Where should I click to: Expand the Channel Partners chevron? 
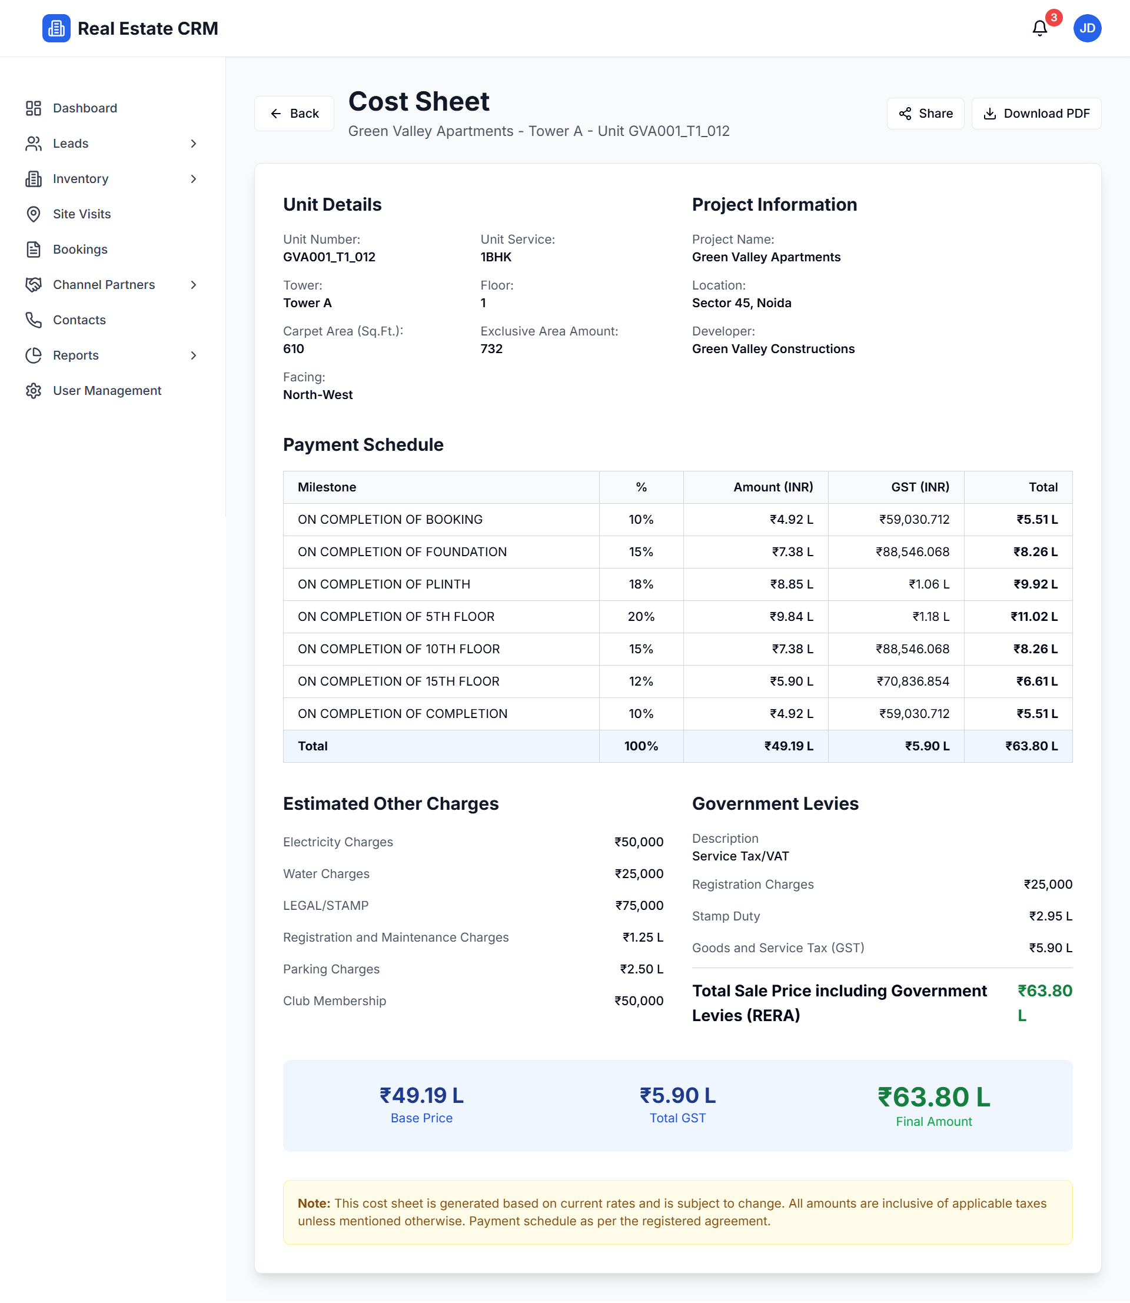(194, 284)
